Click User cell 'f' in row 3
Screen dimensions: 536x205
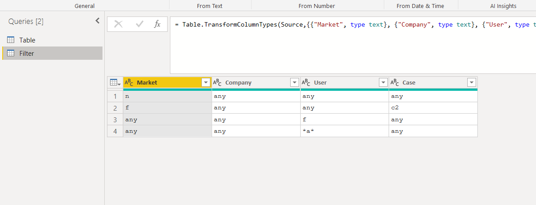pos(345,120)
